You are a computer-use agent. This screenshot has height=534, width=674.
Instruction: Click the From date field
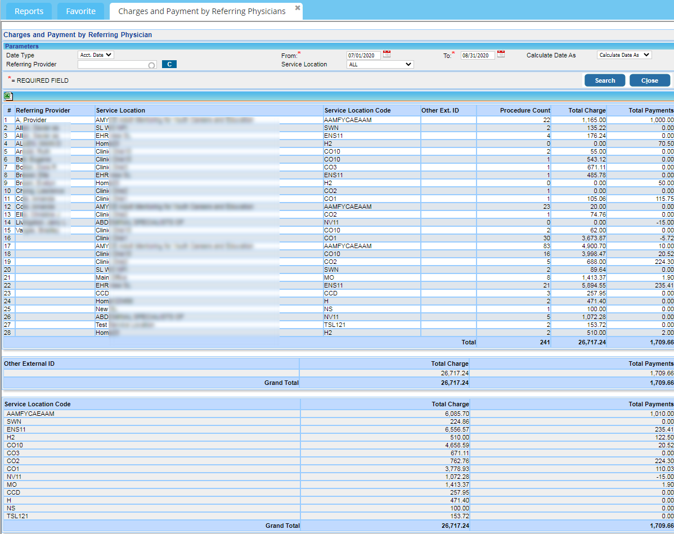tap(363, 56)
